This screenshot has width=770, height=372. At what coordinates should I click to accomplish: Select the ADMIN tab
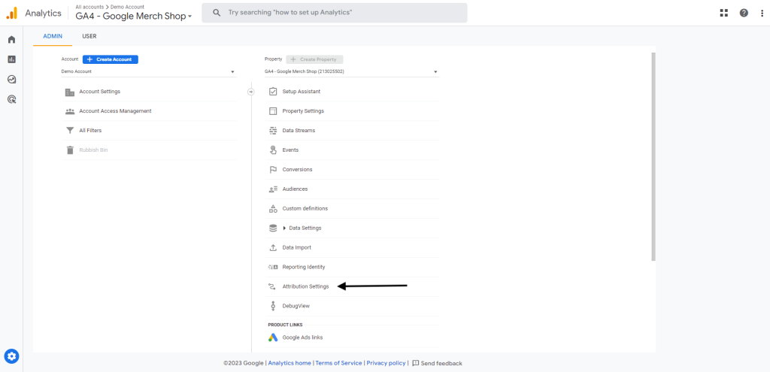pyautogui.click(x=52, y=36)
